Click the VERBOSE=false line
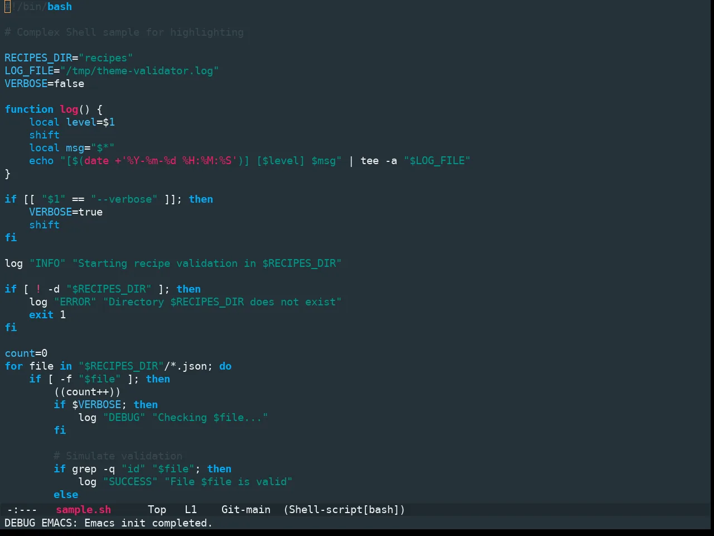 (x=45, y=84)
